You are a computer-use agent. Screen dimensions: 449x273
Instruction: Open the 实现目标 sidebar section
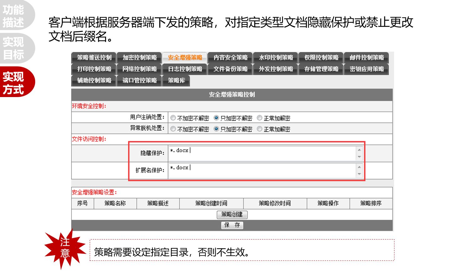[x=14, y=48]
